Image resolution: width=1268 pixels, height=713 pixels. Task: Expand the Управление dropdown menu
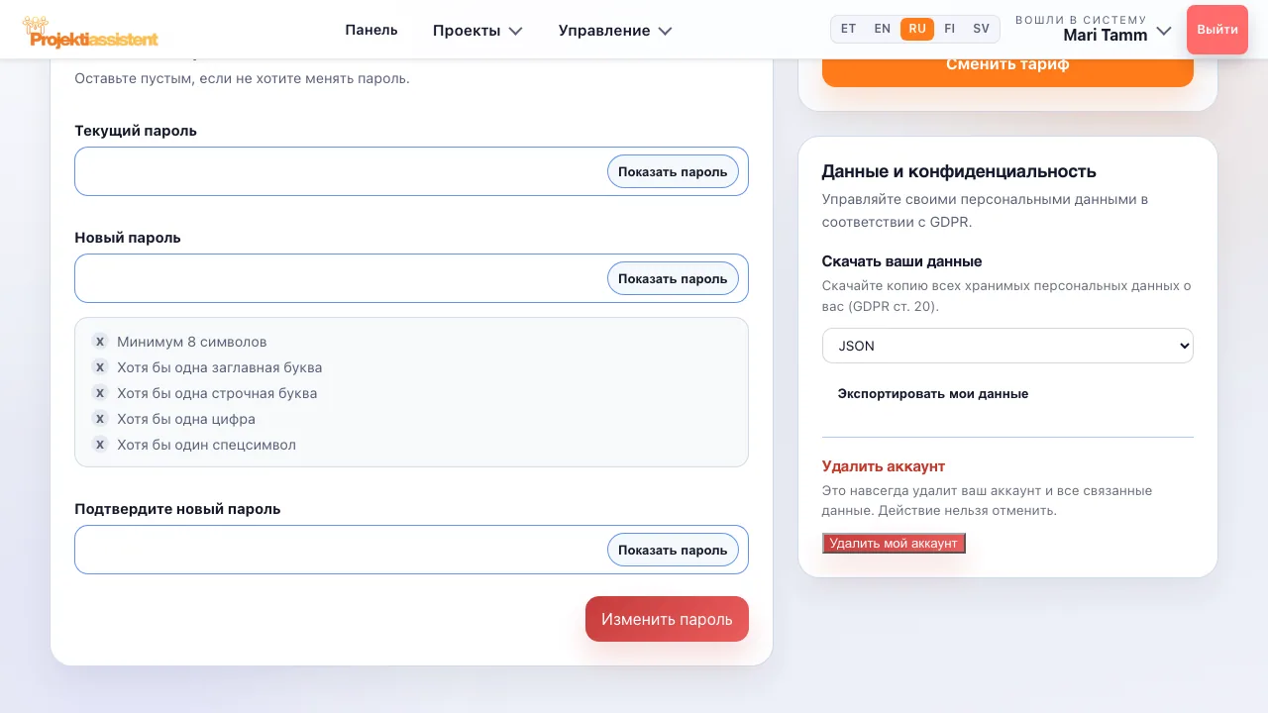615,31
